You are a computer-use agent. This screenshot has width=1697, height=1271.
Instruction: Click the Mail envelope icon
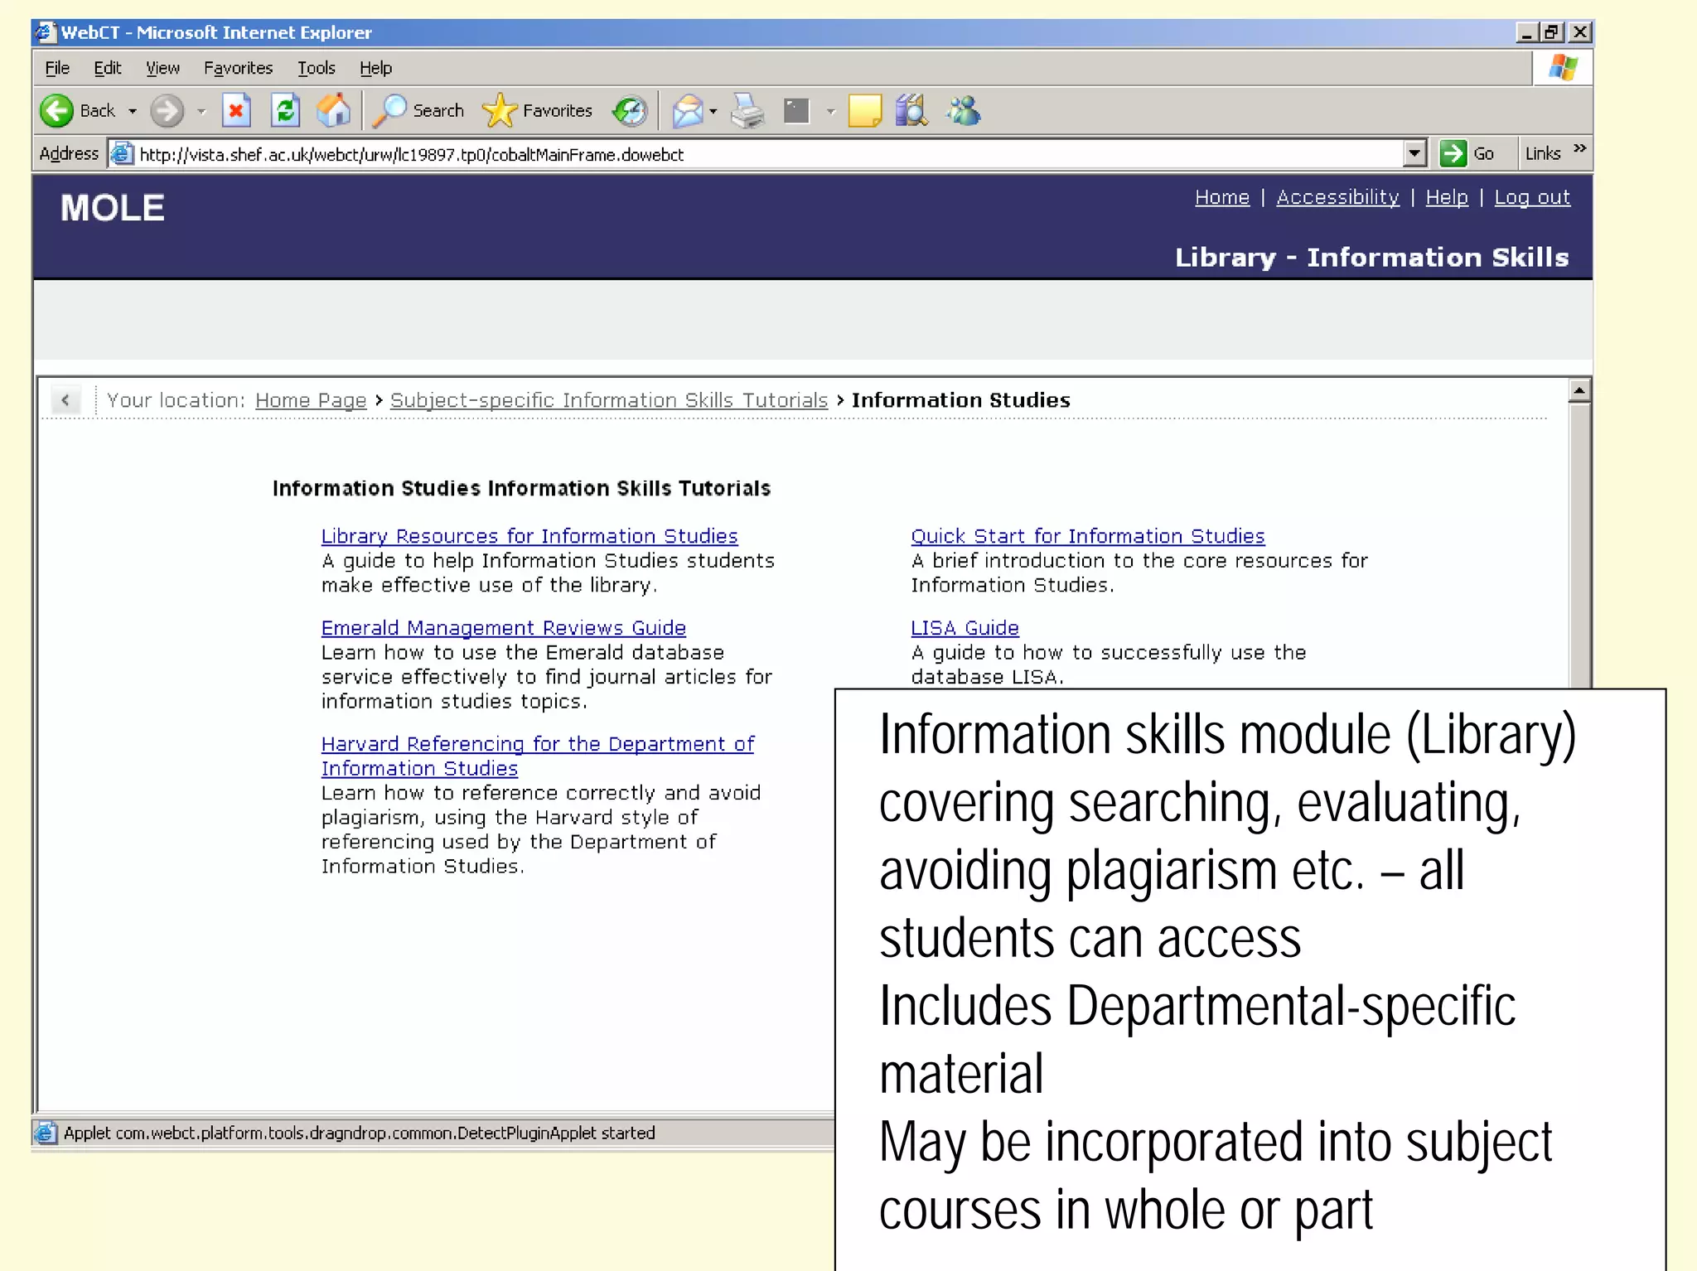(688, 110)
